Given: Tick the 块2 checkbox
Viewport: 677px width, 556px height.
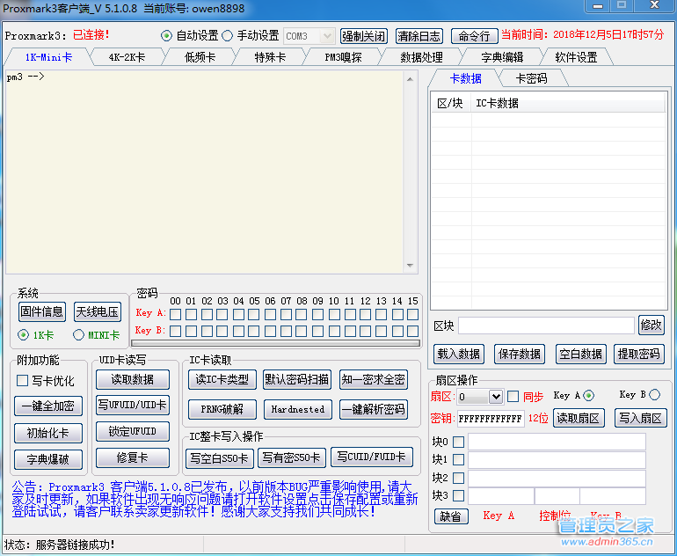Looking at the screenshot, I should click(x=459, y=478).
